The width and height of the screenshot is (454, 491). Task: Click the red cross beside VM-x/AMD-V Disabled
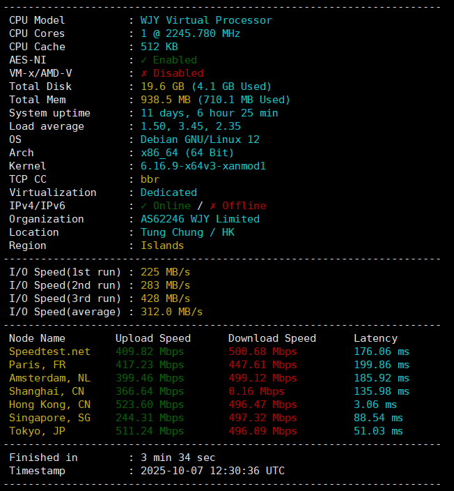(x=144, y=73)
